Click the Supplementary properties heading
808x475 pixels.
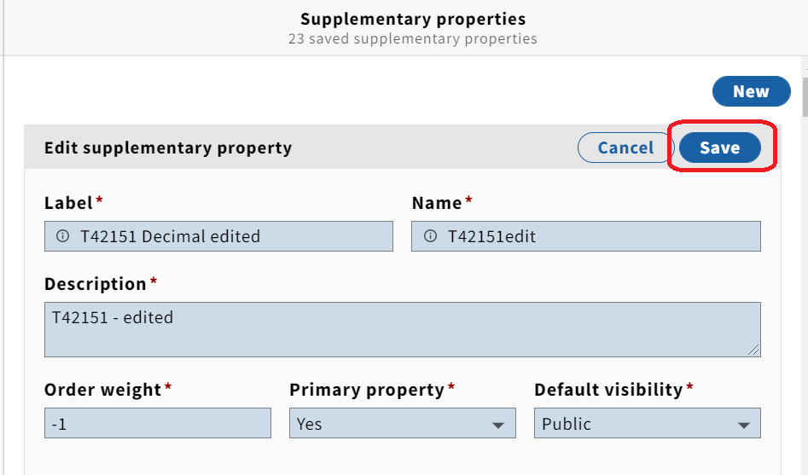(413, 19)
